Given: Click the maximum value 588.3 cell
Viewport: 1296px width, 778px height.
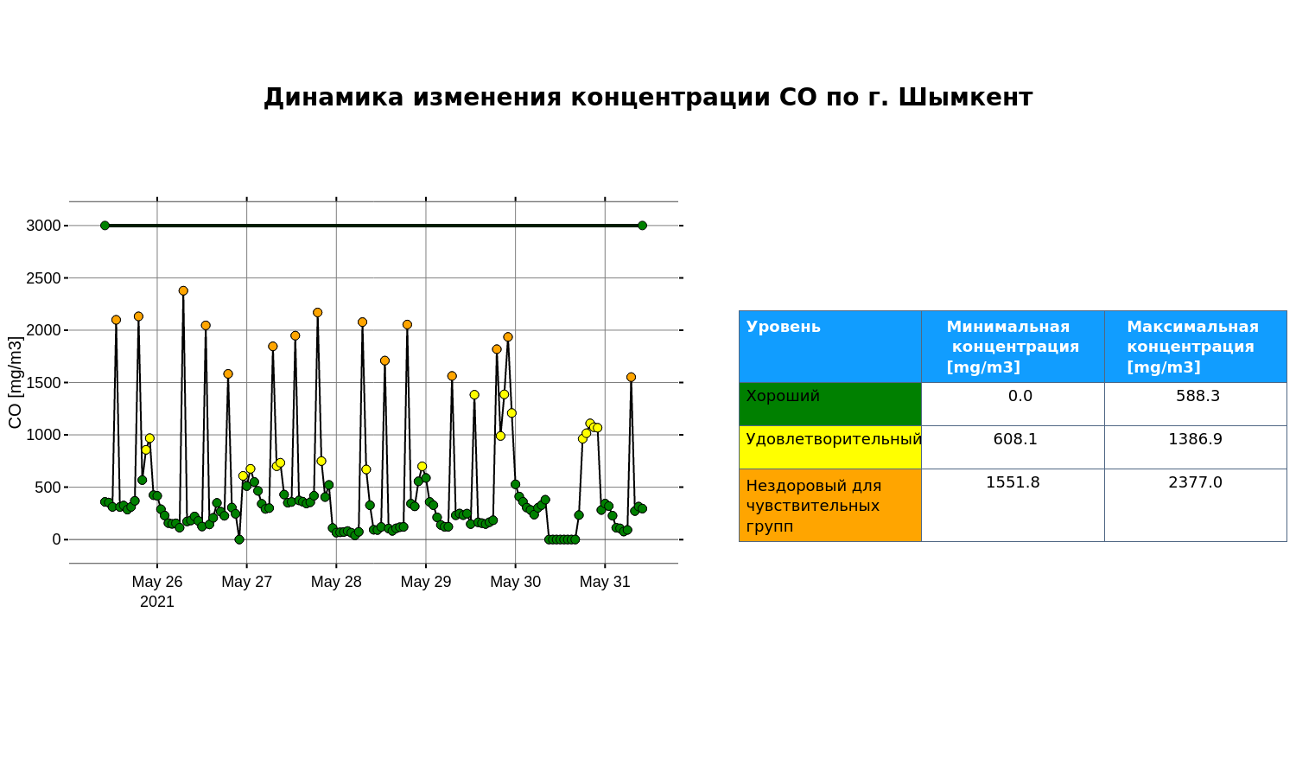Looking at the screenshot, I should tap(1196, 404).
